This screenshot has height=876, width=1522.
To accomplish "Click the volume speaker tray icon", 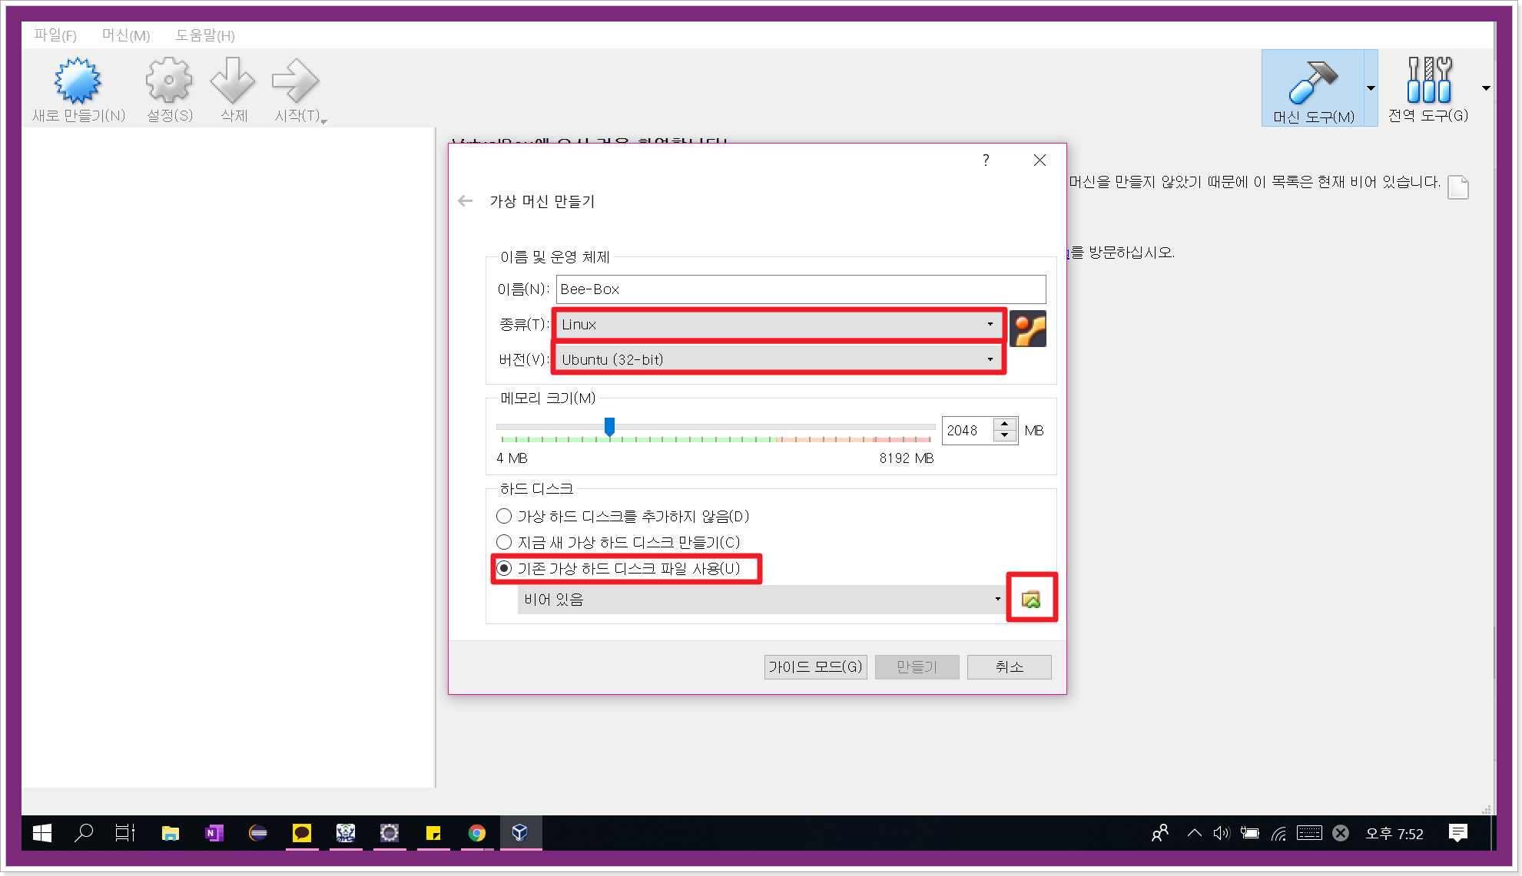I will click(x=1221, y=833).
